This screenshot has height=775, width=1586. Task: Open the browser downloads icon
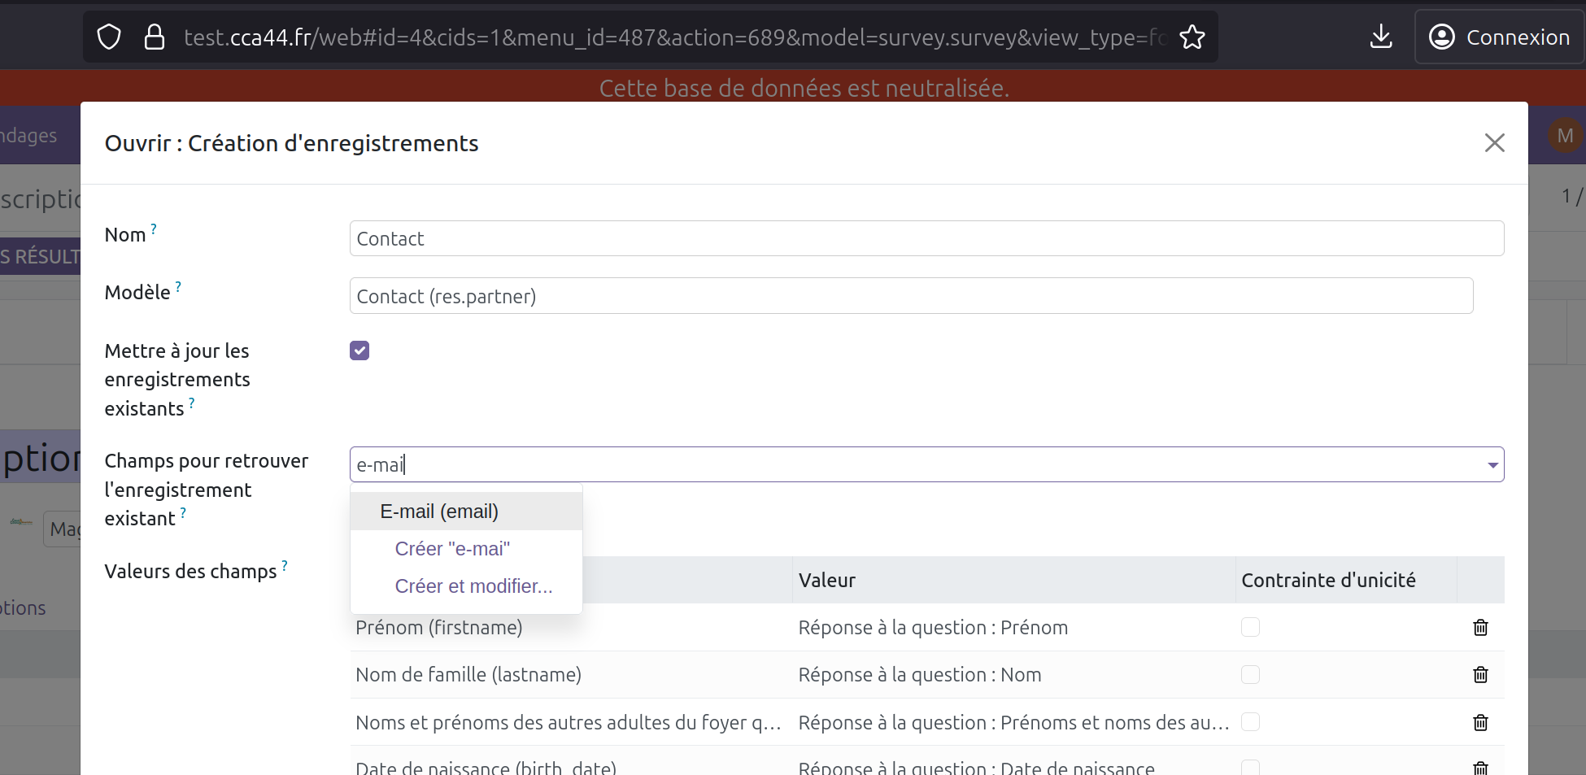[1380, 37]
